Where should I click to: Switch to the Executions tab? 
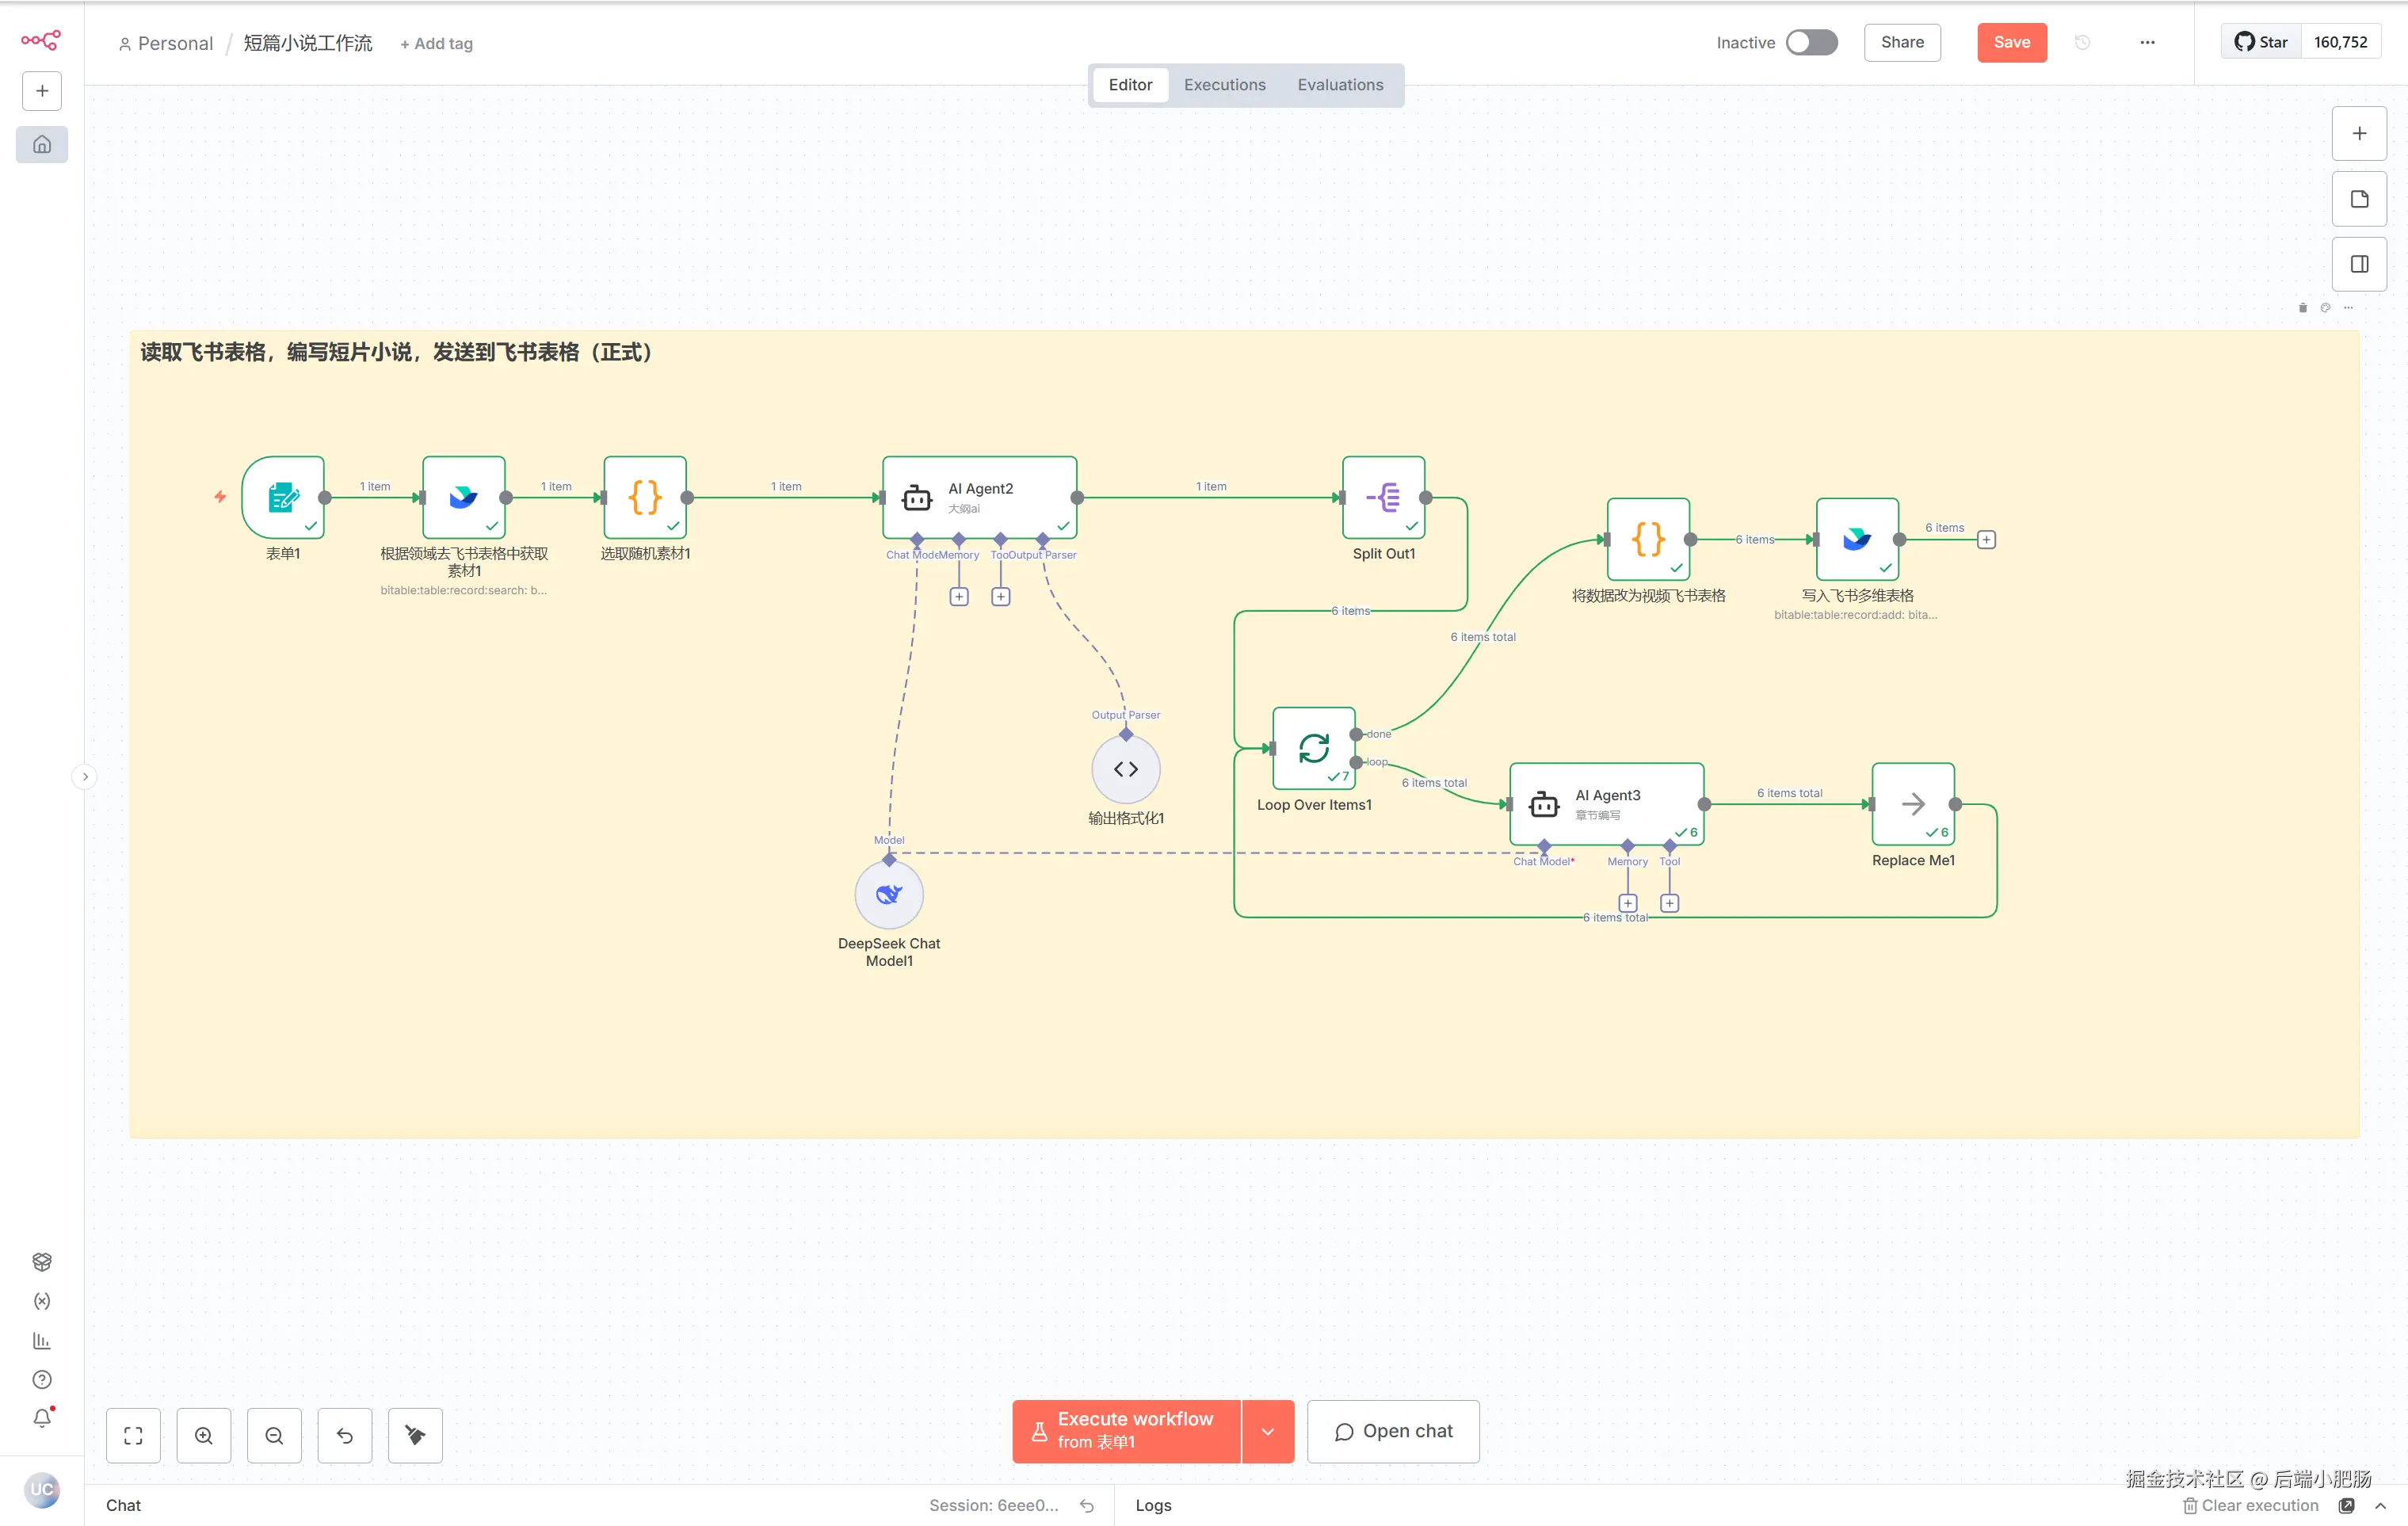coord(1224,85)
